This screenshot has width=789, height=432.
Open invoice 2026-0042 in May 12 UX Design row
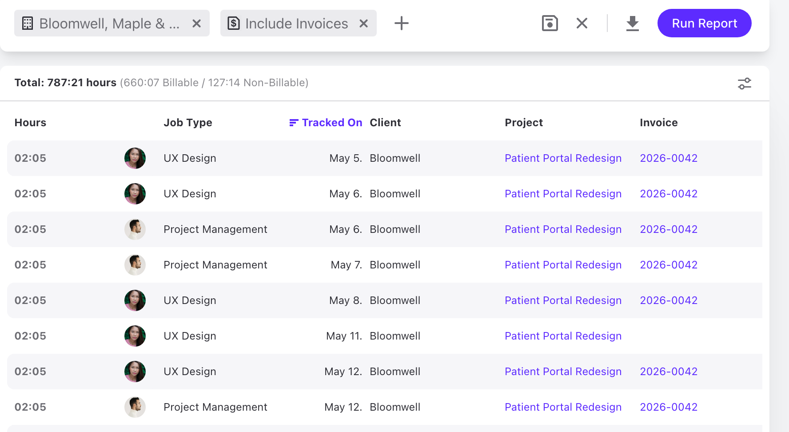(x=669, y=372)
